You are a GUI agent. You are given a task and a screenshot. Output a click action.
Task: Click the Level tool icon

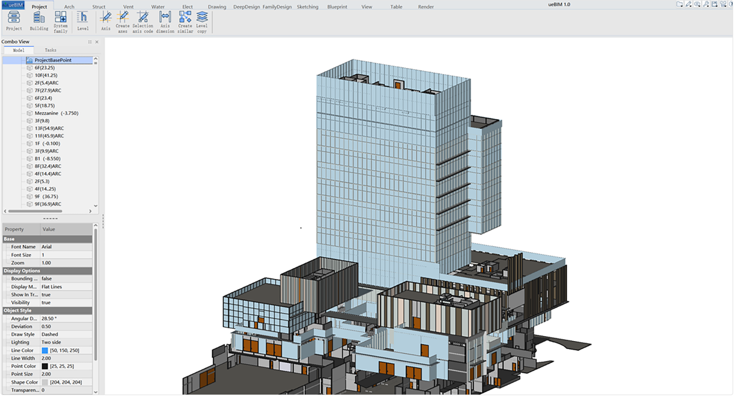83,18
